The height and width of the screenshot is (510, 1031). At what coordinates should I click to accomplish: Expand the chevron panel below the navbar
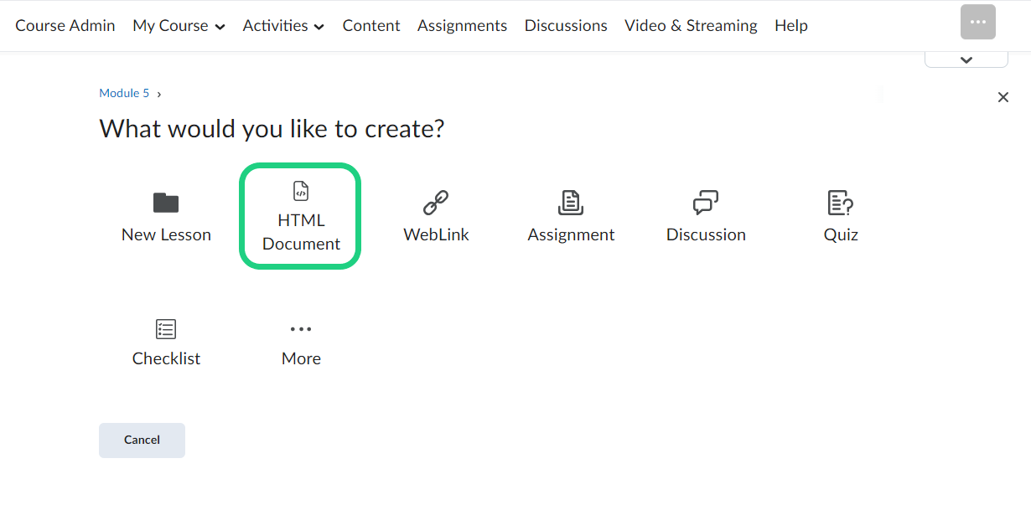[966, 59]
